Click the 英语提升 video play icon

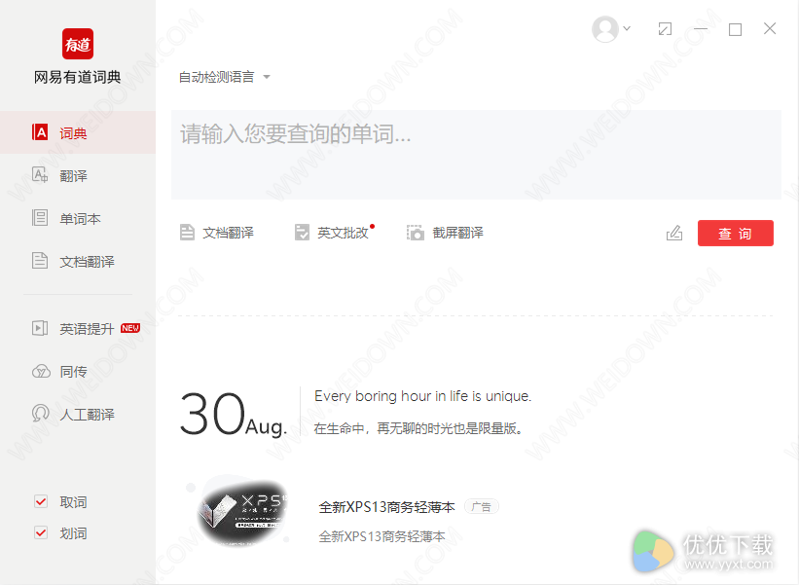40,328
